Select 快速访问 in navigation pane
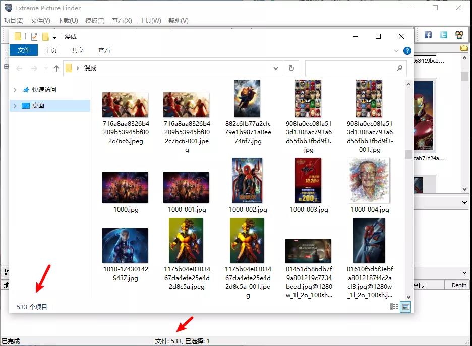This screenshot has width=472, height=346. pos(44,90)
